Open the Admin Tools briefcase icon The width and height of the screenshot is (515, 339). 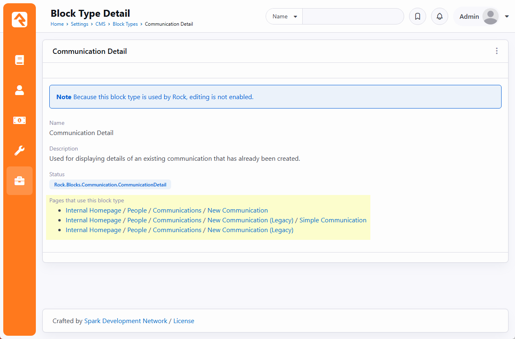[x=19, y=180]
